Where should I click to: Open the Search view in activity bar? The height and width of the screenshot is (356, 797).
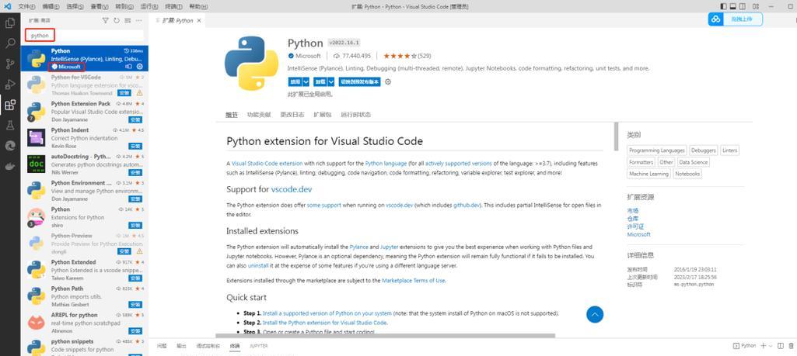[9, 43]
